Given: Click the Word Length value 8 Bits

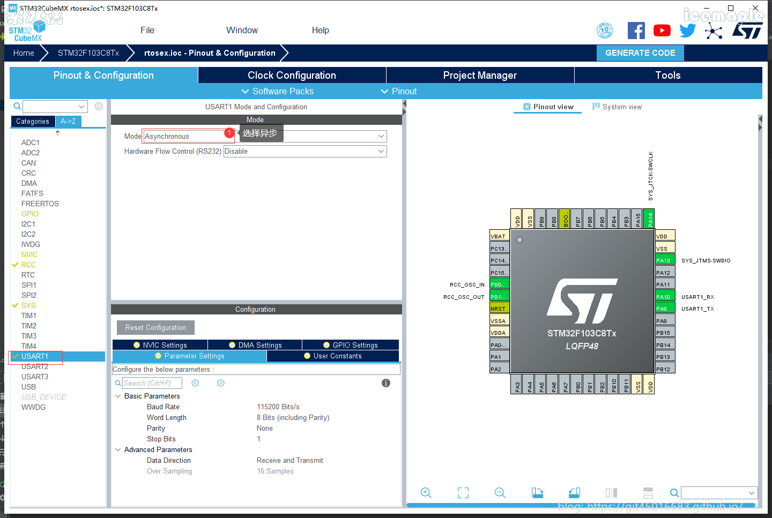Looking at the screenshot, I should pos(293,417).
